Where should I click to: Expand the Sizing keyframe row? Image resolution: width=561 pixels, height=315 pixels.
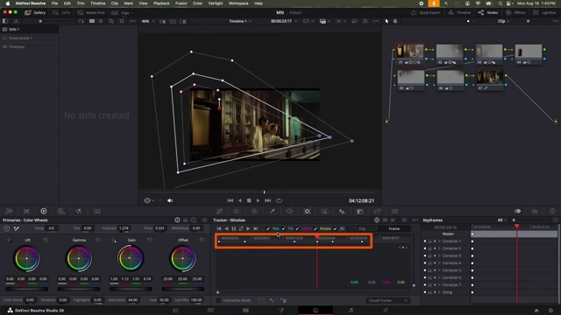click(x=439, y=292)
